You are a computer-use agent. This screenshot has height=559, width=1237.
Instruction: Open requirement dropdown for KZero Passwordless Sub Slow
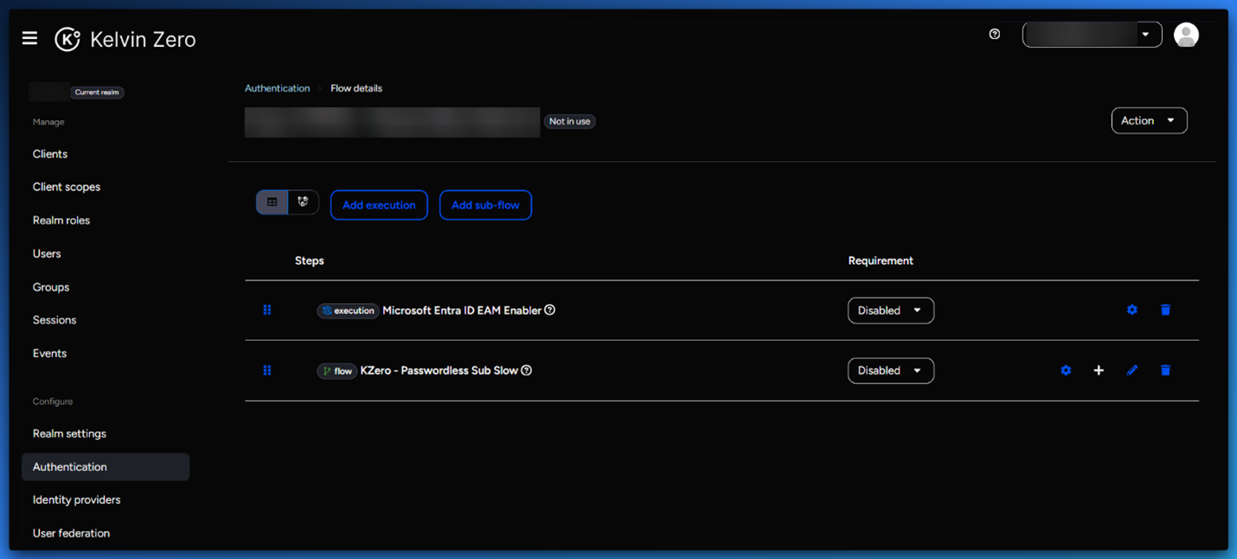(890, 370)
